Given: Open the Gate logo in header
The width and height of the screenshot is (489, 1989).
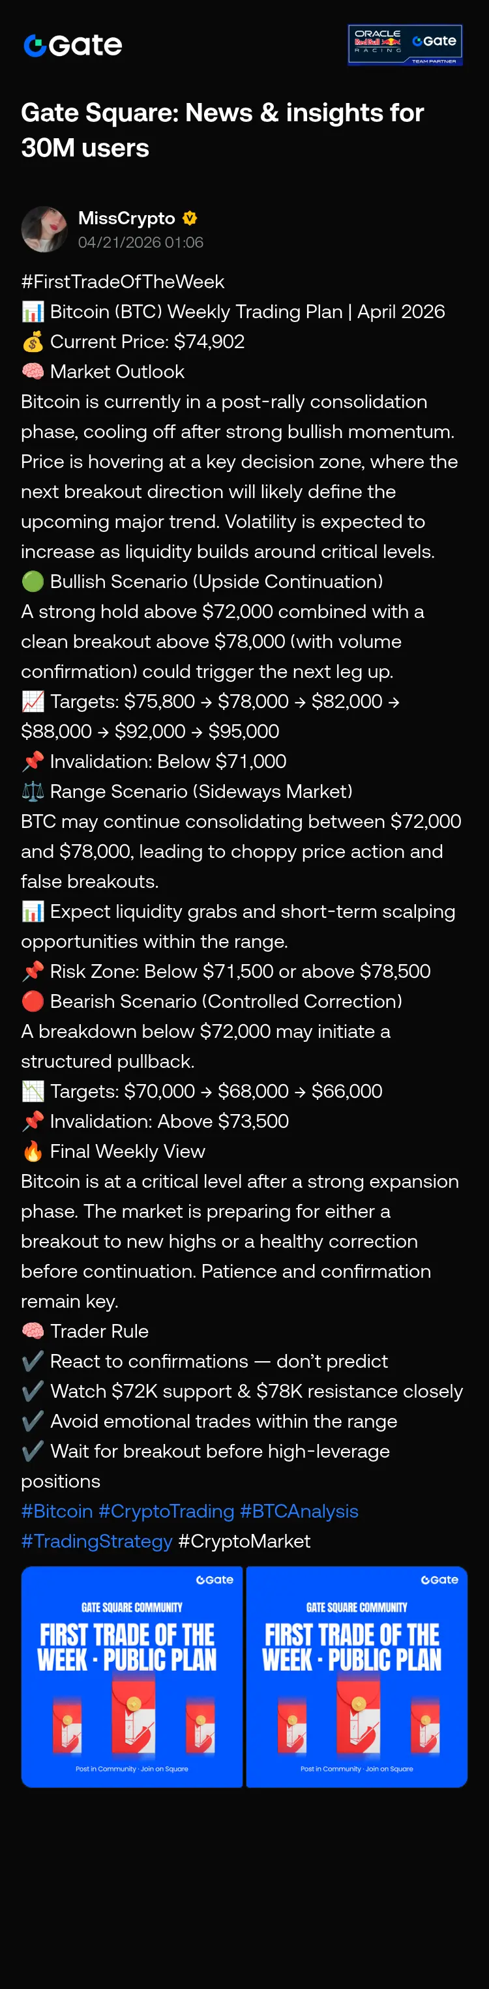Looking at the screenshot, I should [72, 46].
